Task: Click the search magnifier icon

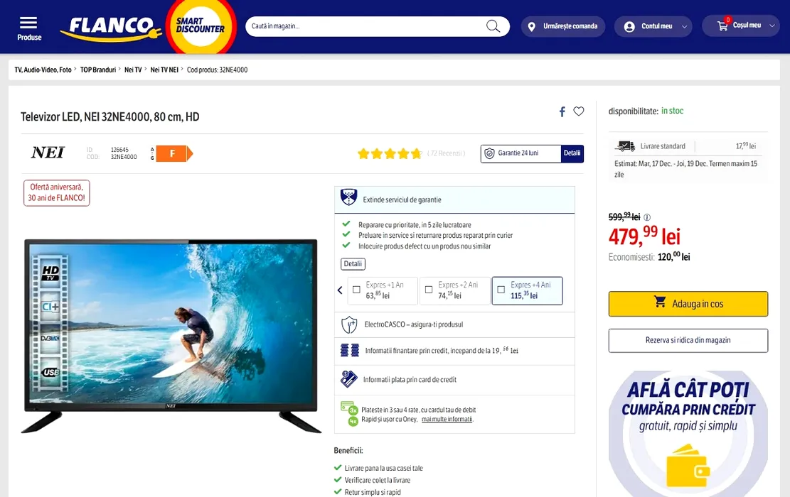Action: [x=493, y=26]
